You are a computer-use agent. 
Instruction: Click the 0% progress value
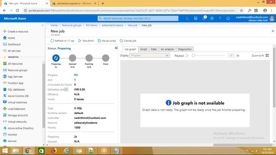pyautogui.click(x=76, y=75)
